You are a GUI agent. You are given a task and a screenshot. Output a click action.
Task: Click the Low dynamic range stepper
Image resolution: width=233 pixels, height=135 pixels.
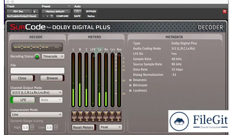point(56,127)
